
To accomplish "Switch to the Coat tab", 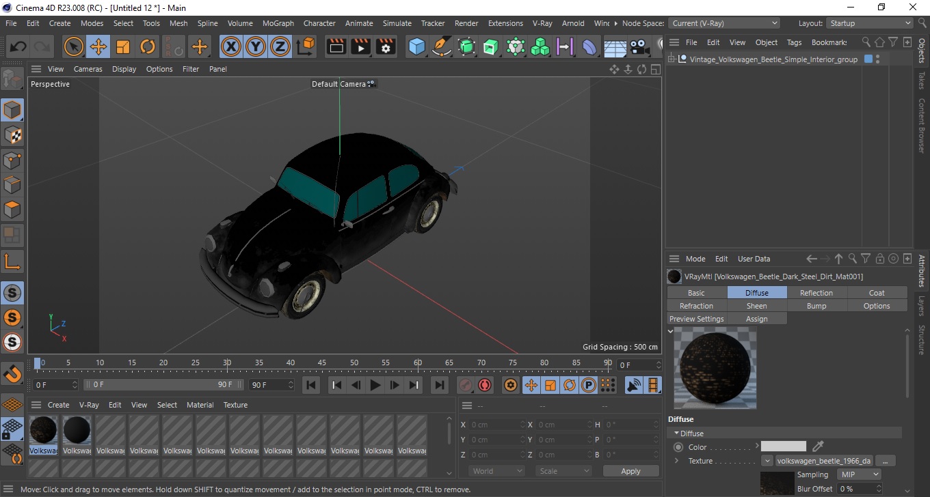I will (877, 293).
